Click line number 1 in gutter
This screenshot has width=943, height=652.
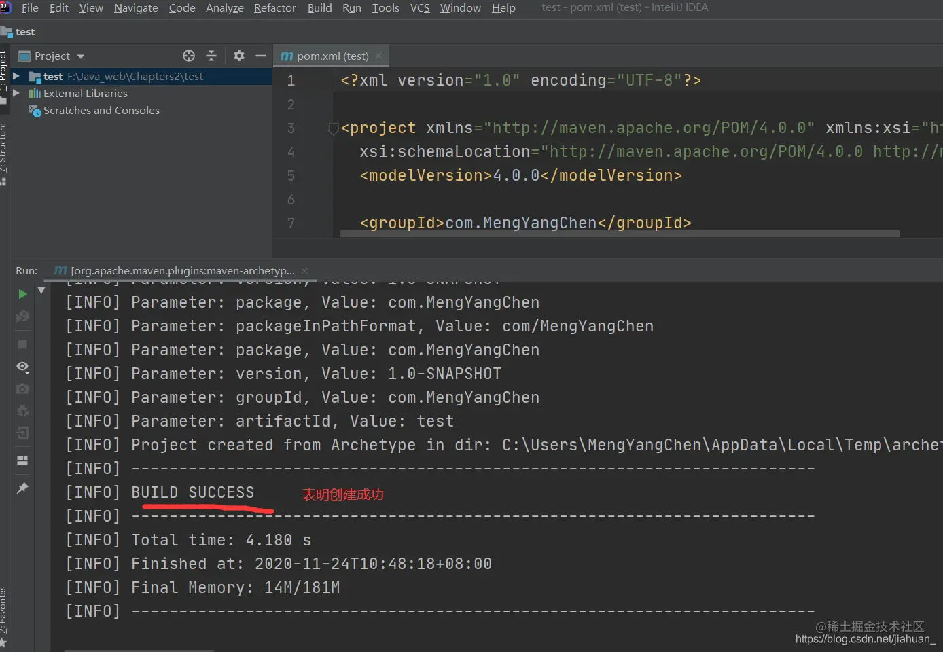click(x=291, y=81)
